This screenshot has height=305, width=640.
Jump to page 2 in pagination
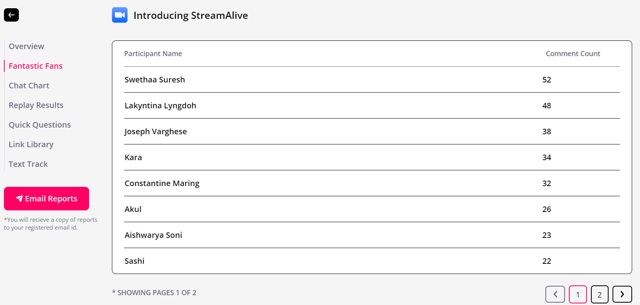pos(600,294)
